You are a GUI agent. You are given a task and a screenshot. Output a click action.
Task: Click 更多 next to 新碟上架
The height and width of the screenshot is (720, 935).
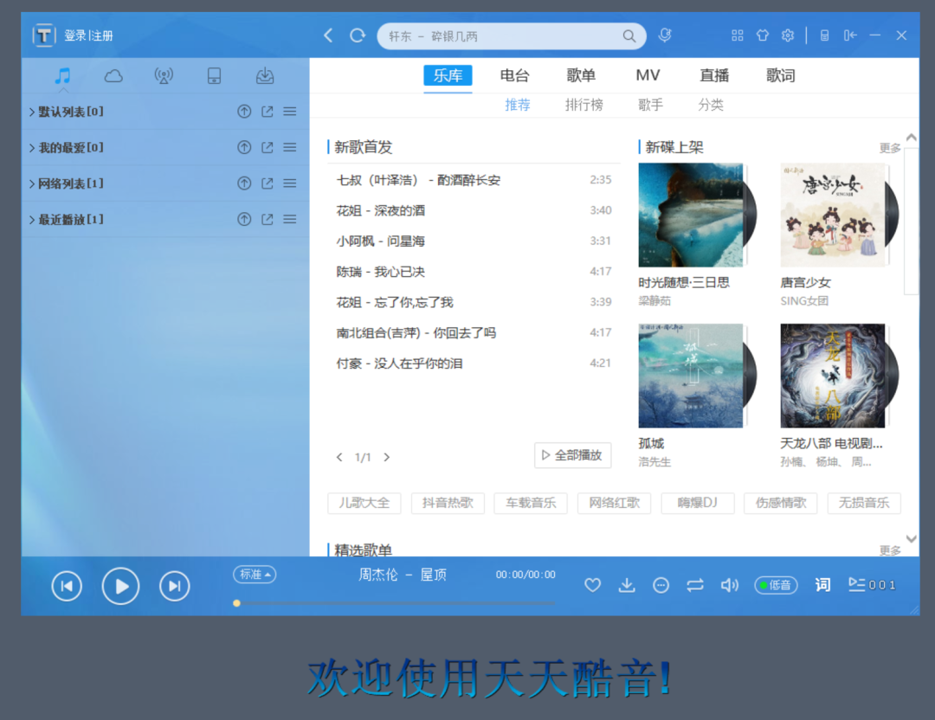(890, 148)
